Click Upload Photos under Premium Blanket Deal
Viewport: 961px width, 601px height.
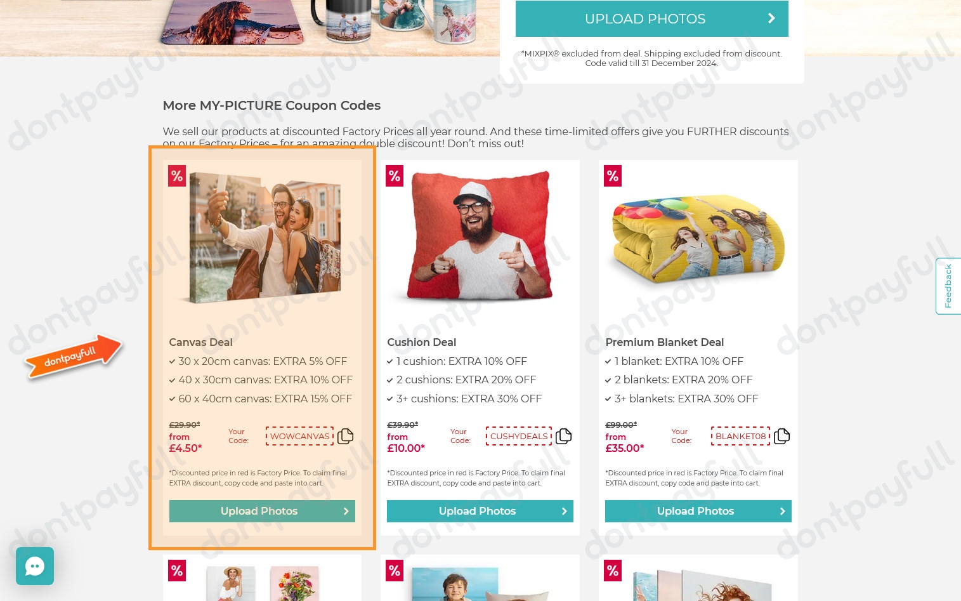click(698, 511)
